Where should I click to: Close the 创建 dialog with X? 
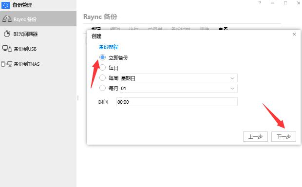tap(294, 34)
